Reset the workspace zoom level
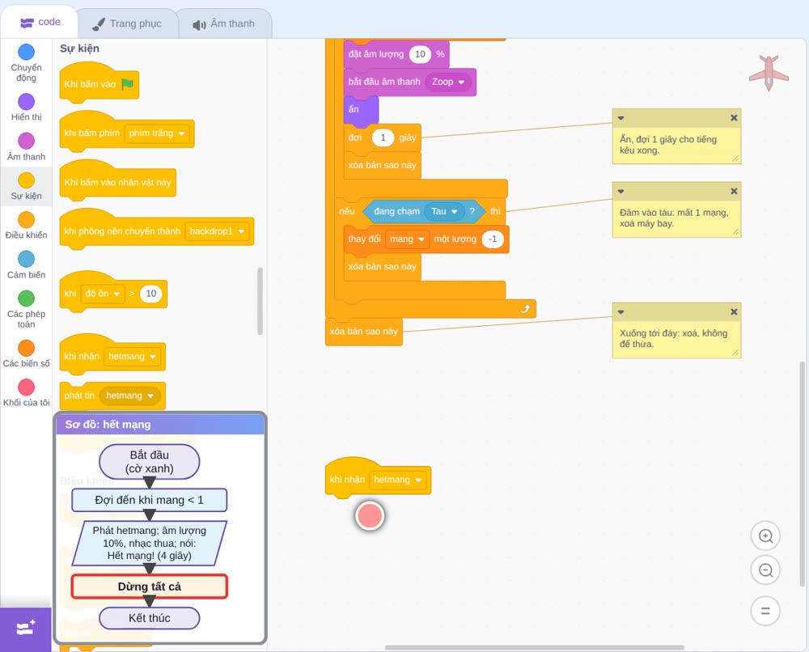Screen dimensions: 809x652 point(765,612)
